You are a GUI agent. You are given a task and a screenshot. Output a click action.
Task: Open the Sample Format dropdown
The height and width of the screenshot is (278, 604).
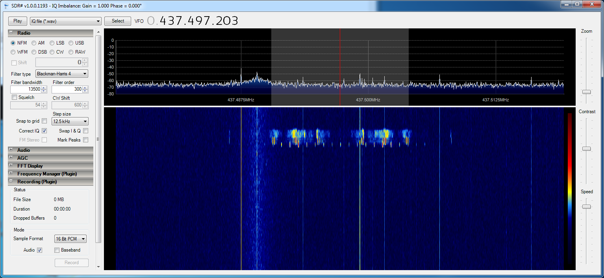click(70, 239)
